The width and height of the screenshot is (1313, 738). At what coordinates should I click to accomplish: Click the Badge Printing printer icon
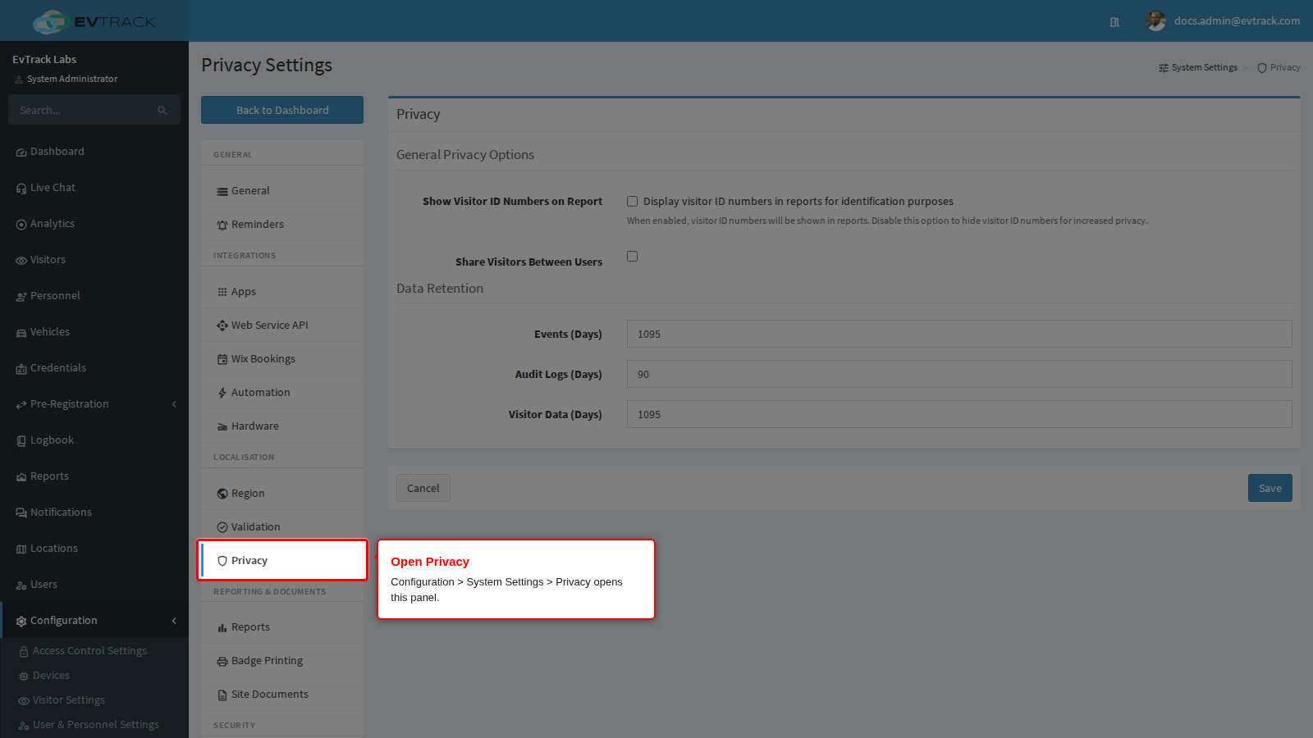(222, 662)
